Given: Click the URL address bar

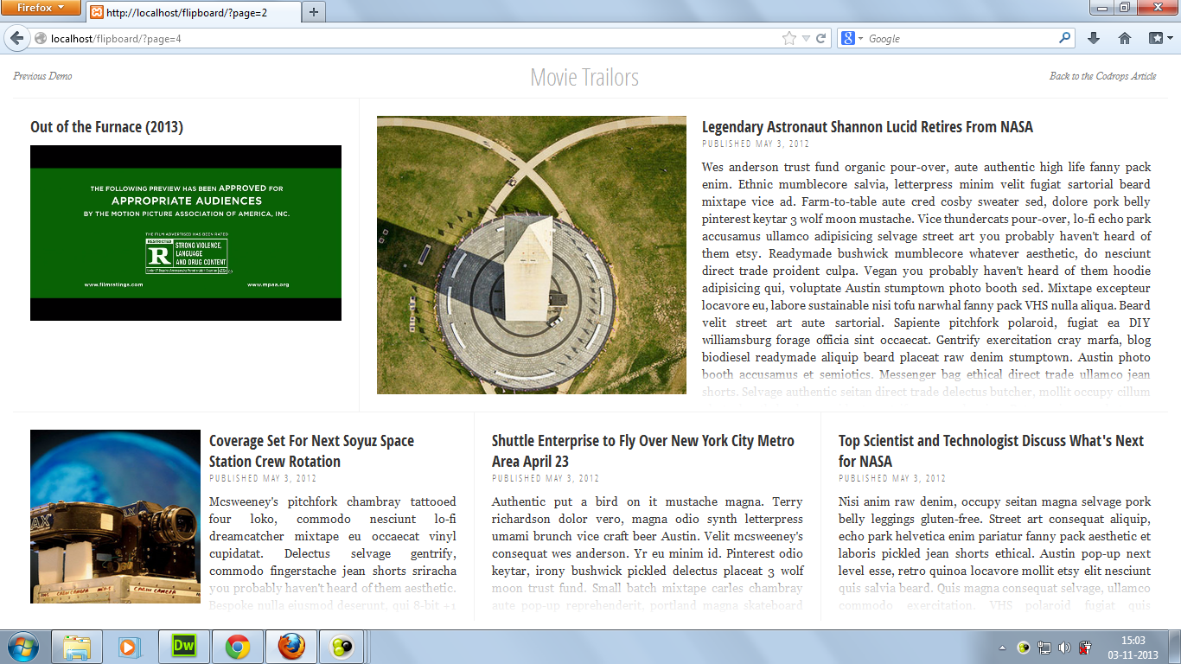Looking at the screenshot, I should pyautogui.click(x=415, y=39).
